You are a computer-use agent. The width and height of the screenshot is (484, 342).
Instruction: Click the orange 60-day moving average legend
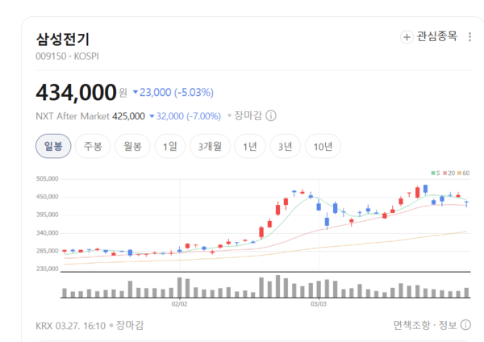tap(464, 173)
